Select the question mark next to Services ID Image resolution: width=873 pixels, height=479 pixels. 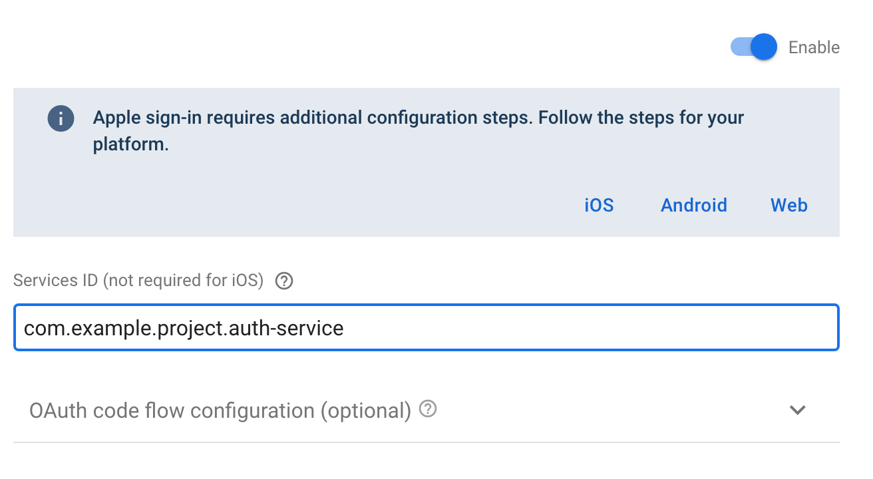283,281
